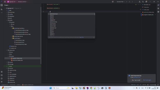Open inspections widget in editor corner

pyautogui.click(x=136, y=4)
